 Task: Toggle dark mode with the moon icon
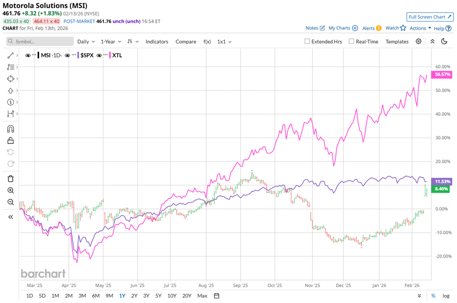pos(444,41)
